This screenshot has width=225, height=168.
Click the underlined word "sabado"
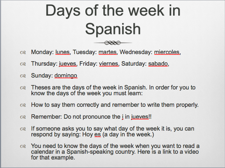click(x=158, y=64)
